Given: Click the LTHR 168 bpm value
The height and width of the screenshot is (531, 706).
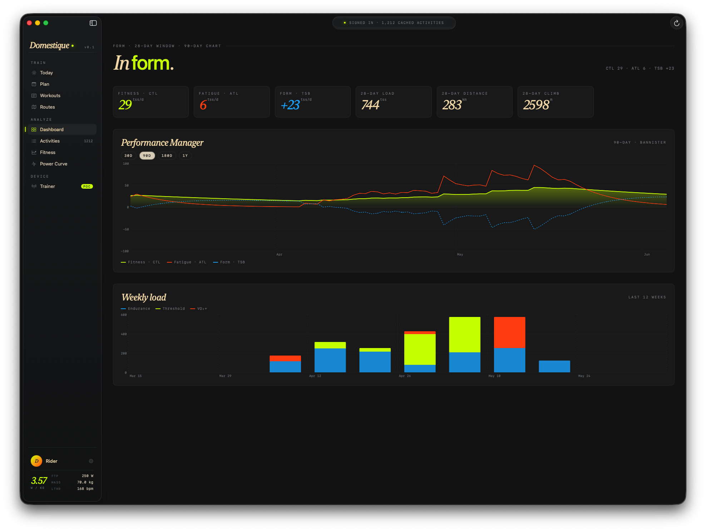Looking at the screenshot, I should [85, 488].
